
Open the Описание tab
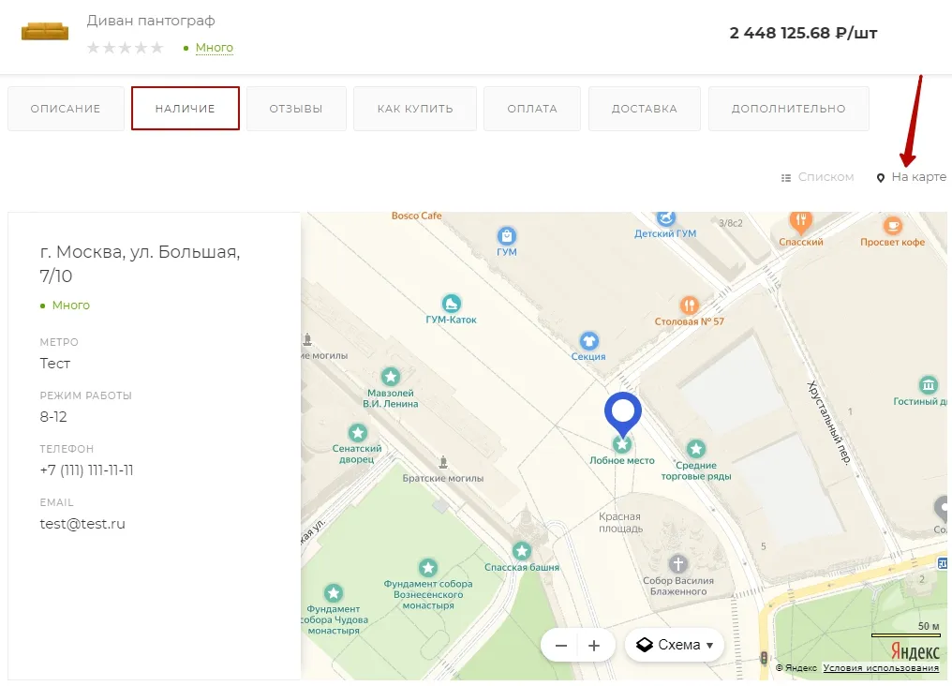(x=66, y=109)
